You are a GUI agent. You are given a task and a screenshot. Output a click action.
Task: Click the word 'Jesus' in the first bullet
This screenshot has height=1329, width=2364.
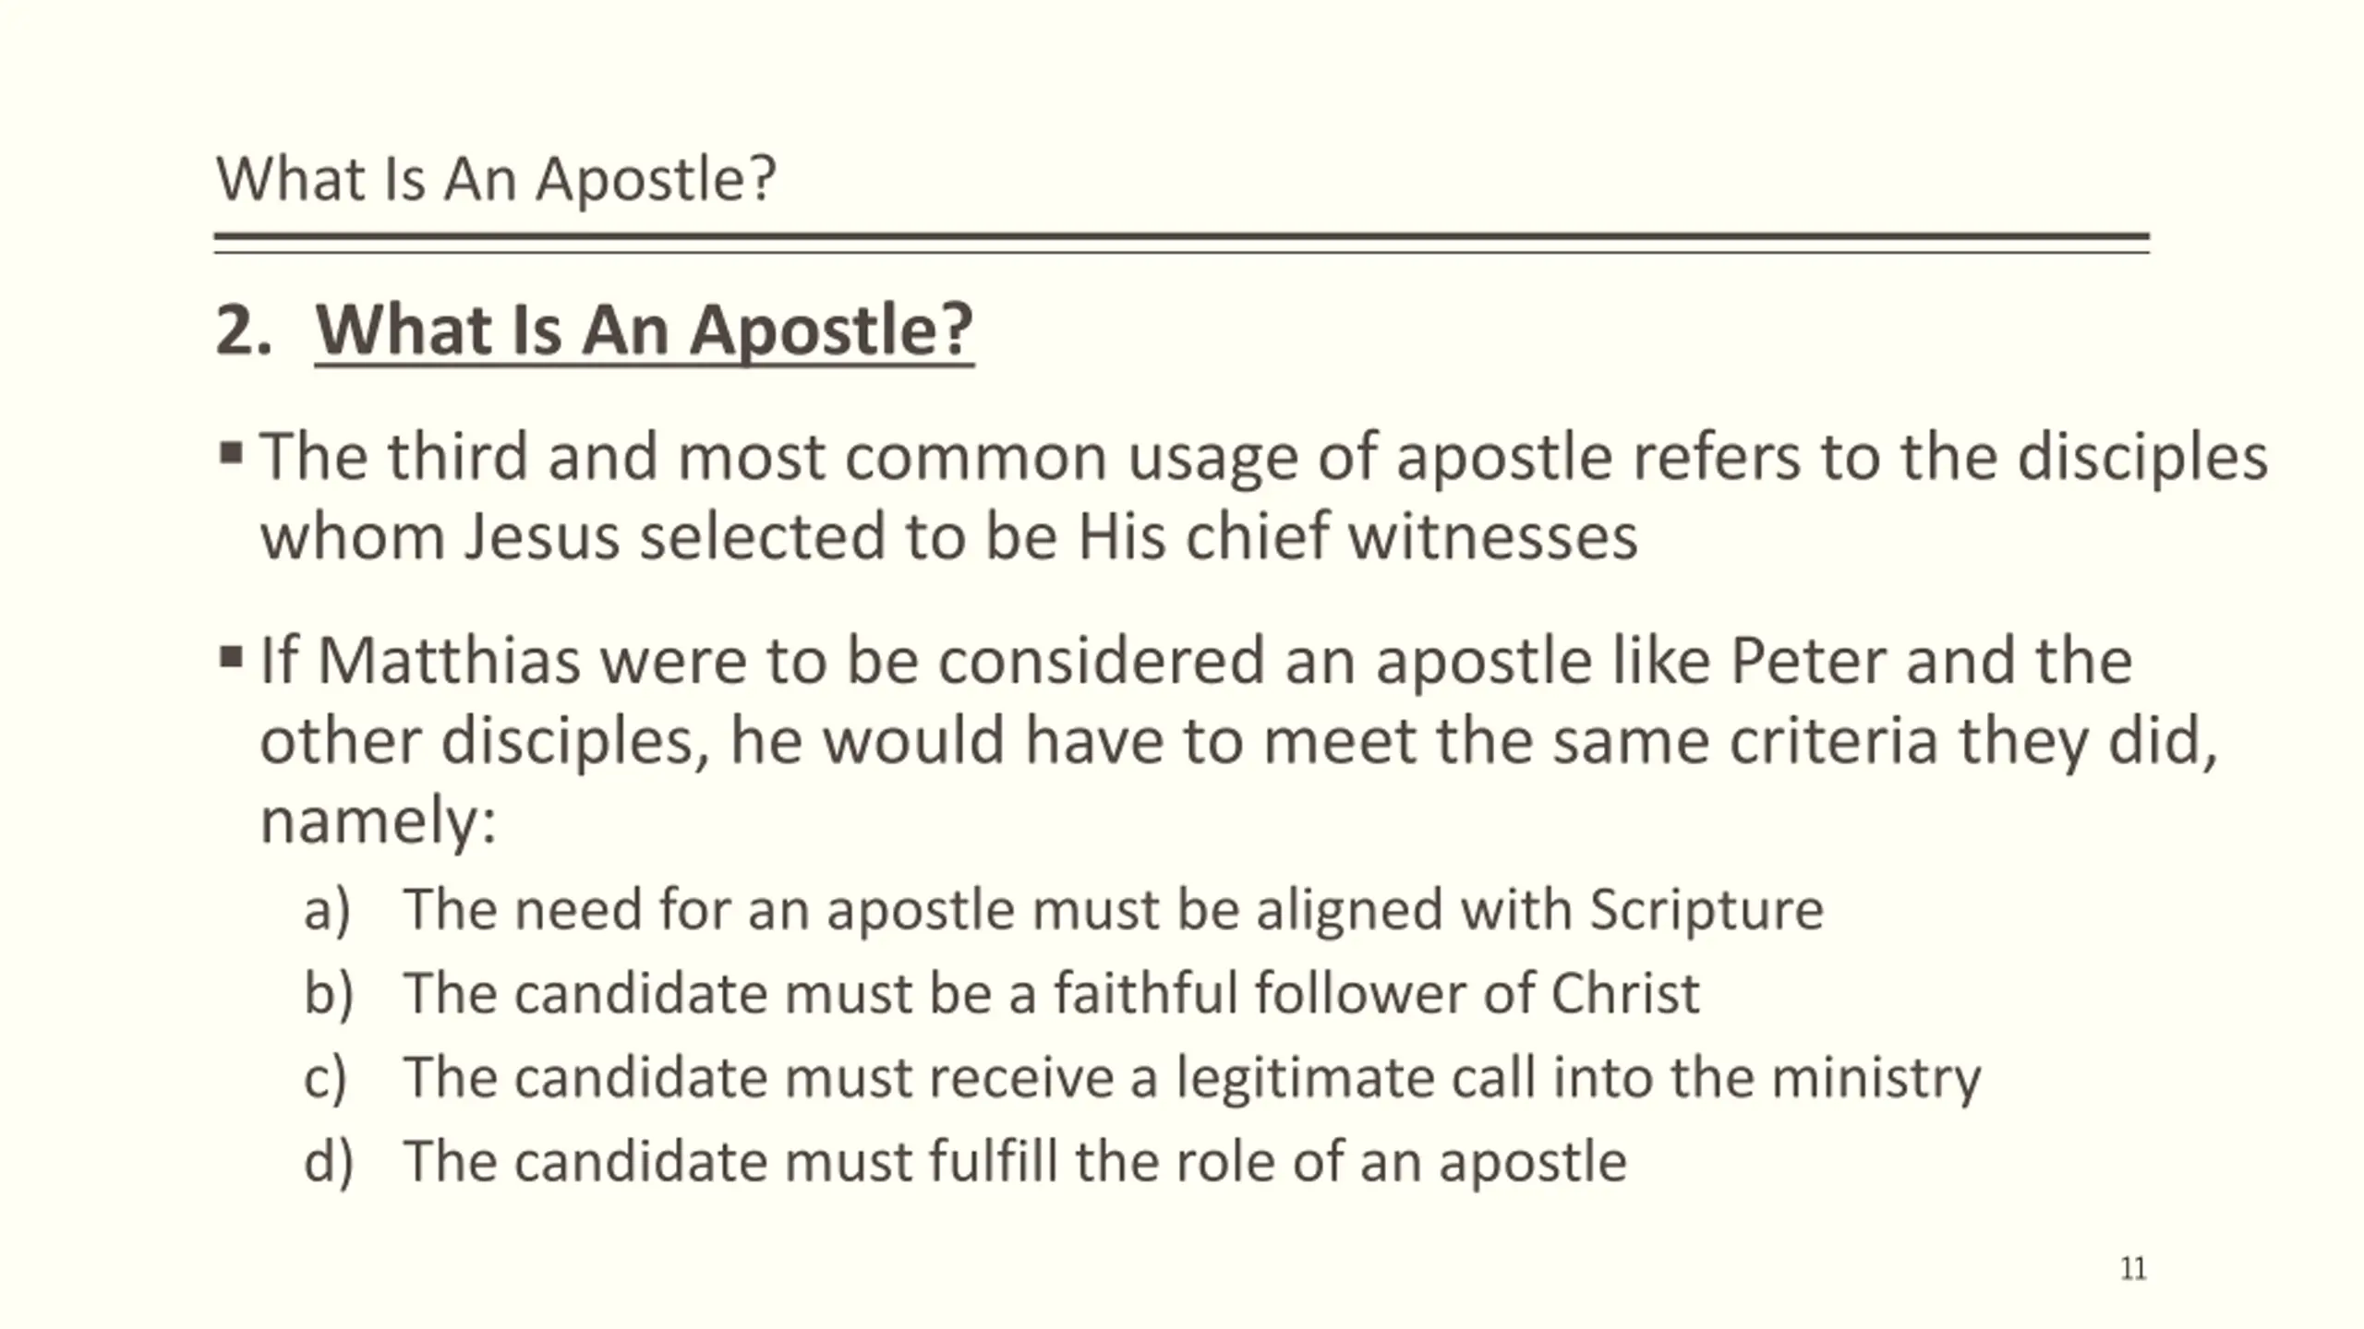pos(541,537)
